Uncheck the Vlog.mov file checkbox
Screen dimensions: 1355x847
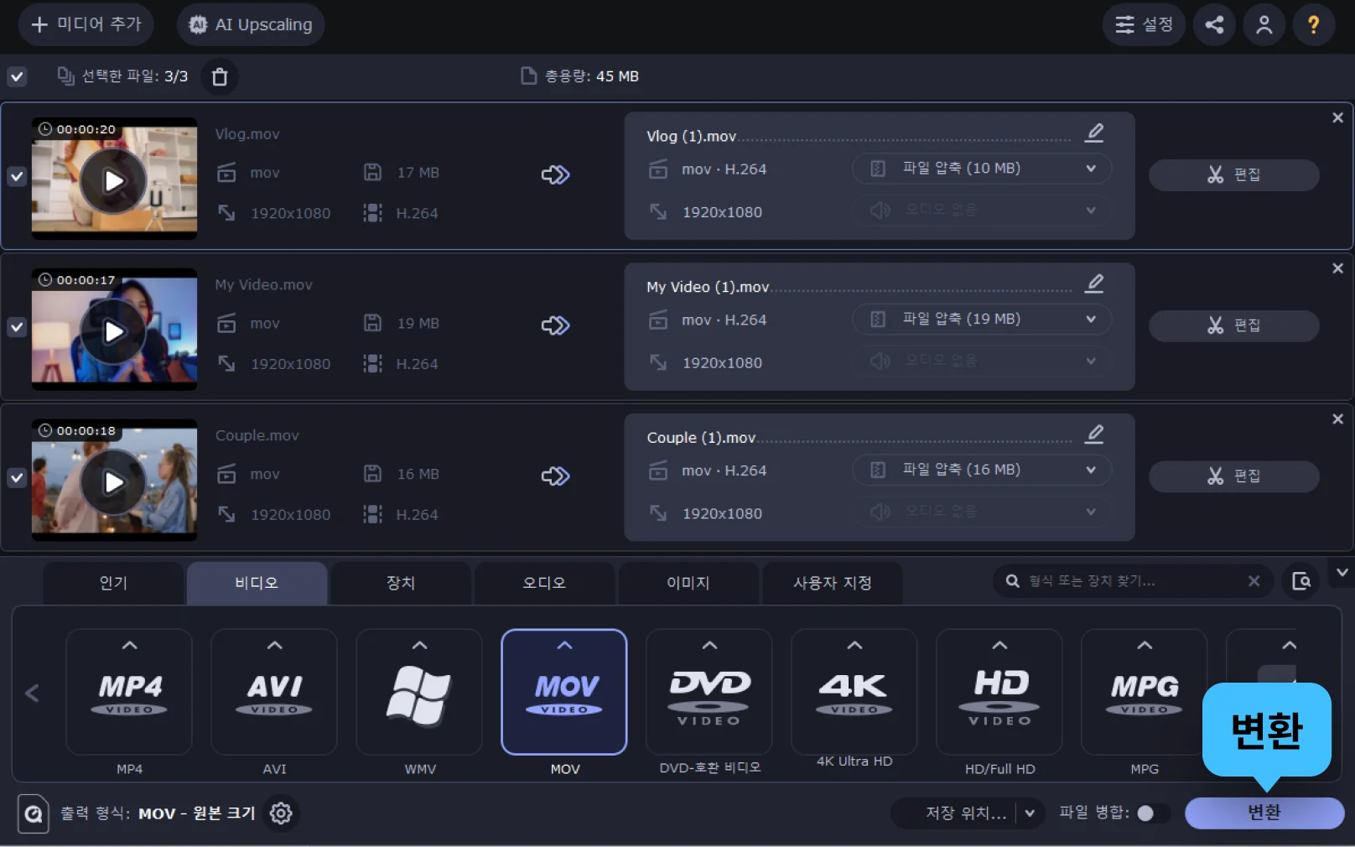pos(17,176)
